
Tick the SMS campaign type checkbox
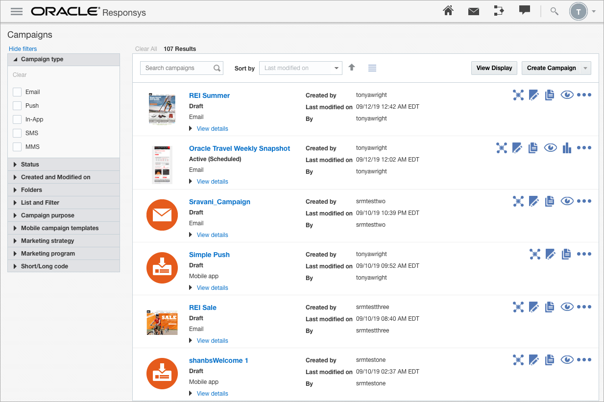(x=17, y=133)
